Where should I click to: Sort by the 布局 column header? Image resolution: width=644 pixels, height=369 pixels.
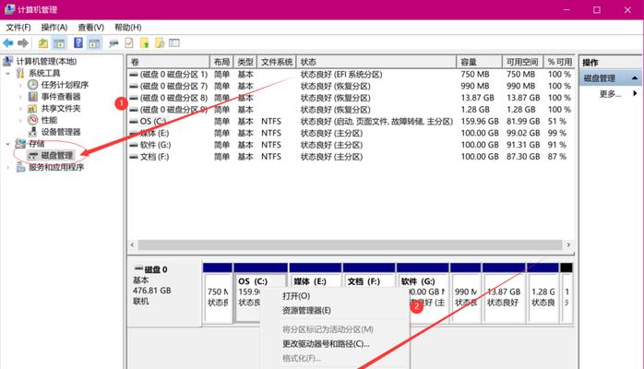tap(221, 62)
